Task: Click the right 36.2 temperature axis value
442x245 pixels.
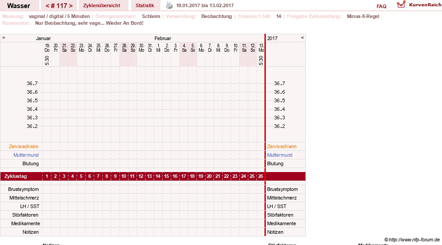Action: [279, 126]
